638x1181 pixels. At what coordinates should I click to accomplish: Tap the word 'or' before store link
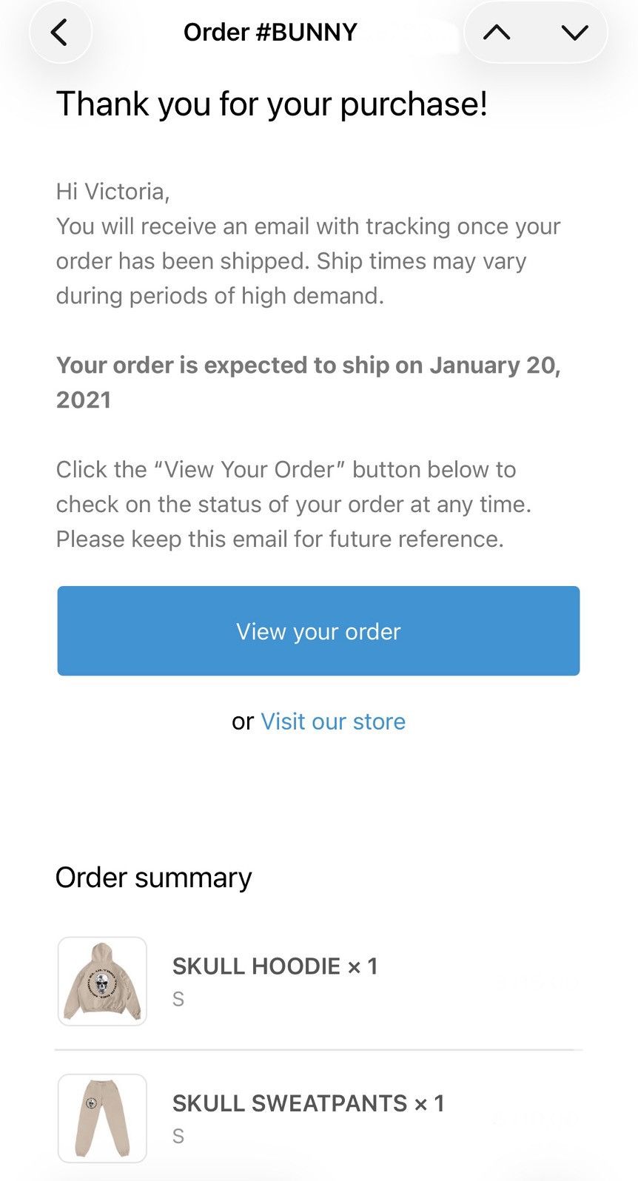(243, 721)
